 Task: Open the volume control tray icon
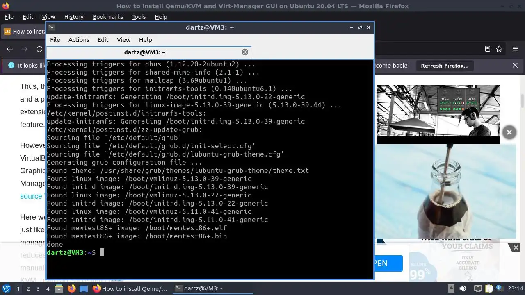(463, 288)
